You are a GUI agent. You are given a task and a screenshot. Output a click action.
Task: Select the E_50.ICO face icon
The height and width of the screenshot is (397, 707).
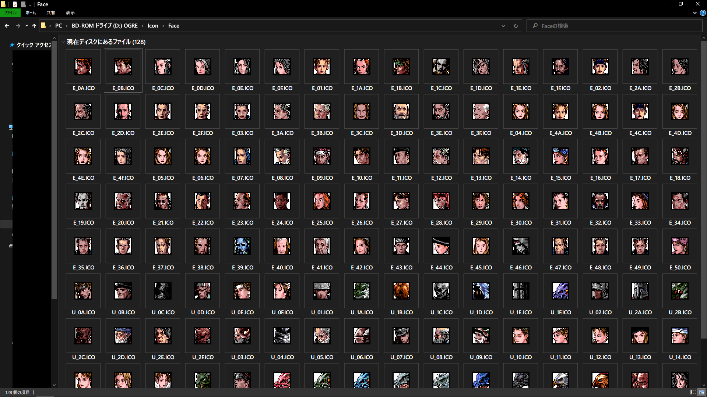tap(680, 246)
